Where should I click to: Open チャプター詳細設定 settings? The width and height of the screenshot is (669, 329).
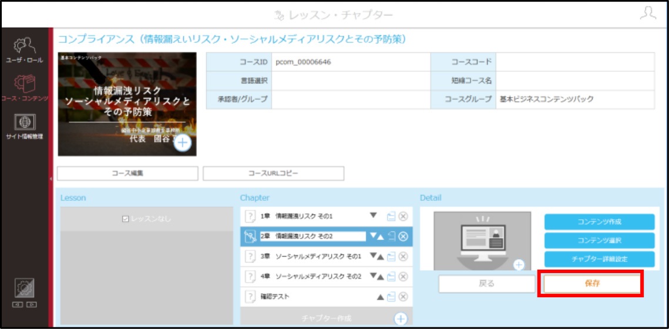tap(600, 259)
